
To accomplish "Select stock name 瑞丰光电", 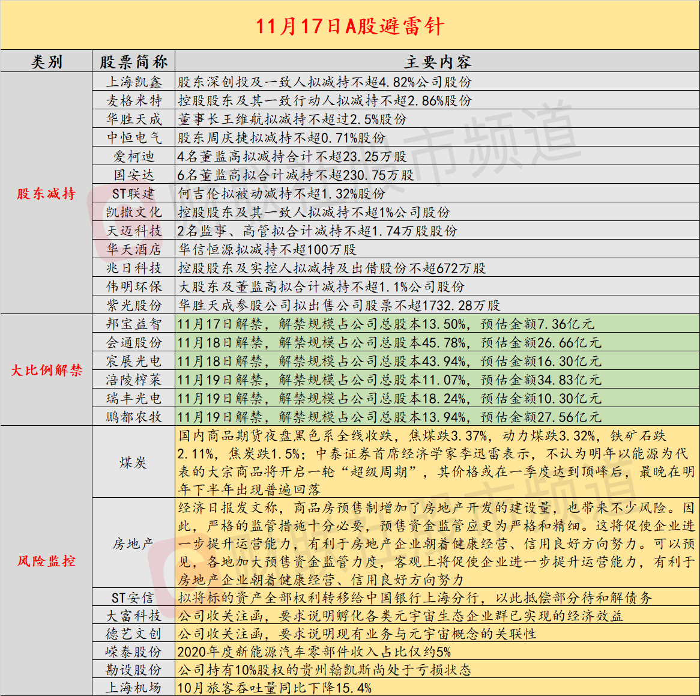I will click(x=133, y=398).
